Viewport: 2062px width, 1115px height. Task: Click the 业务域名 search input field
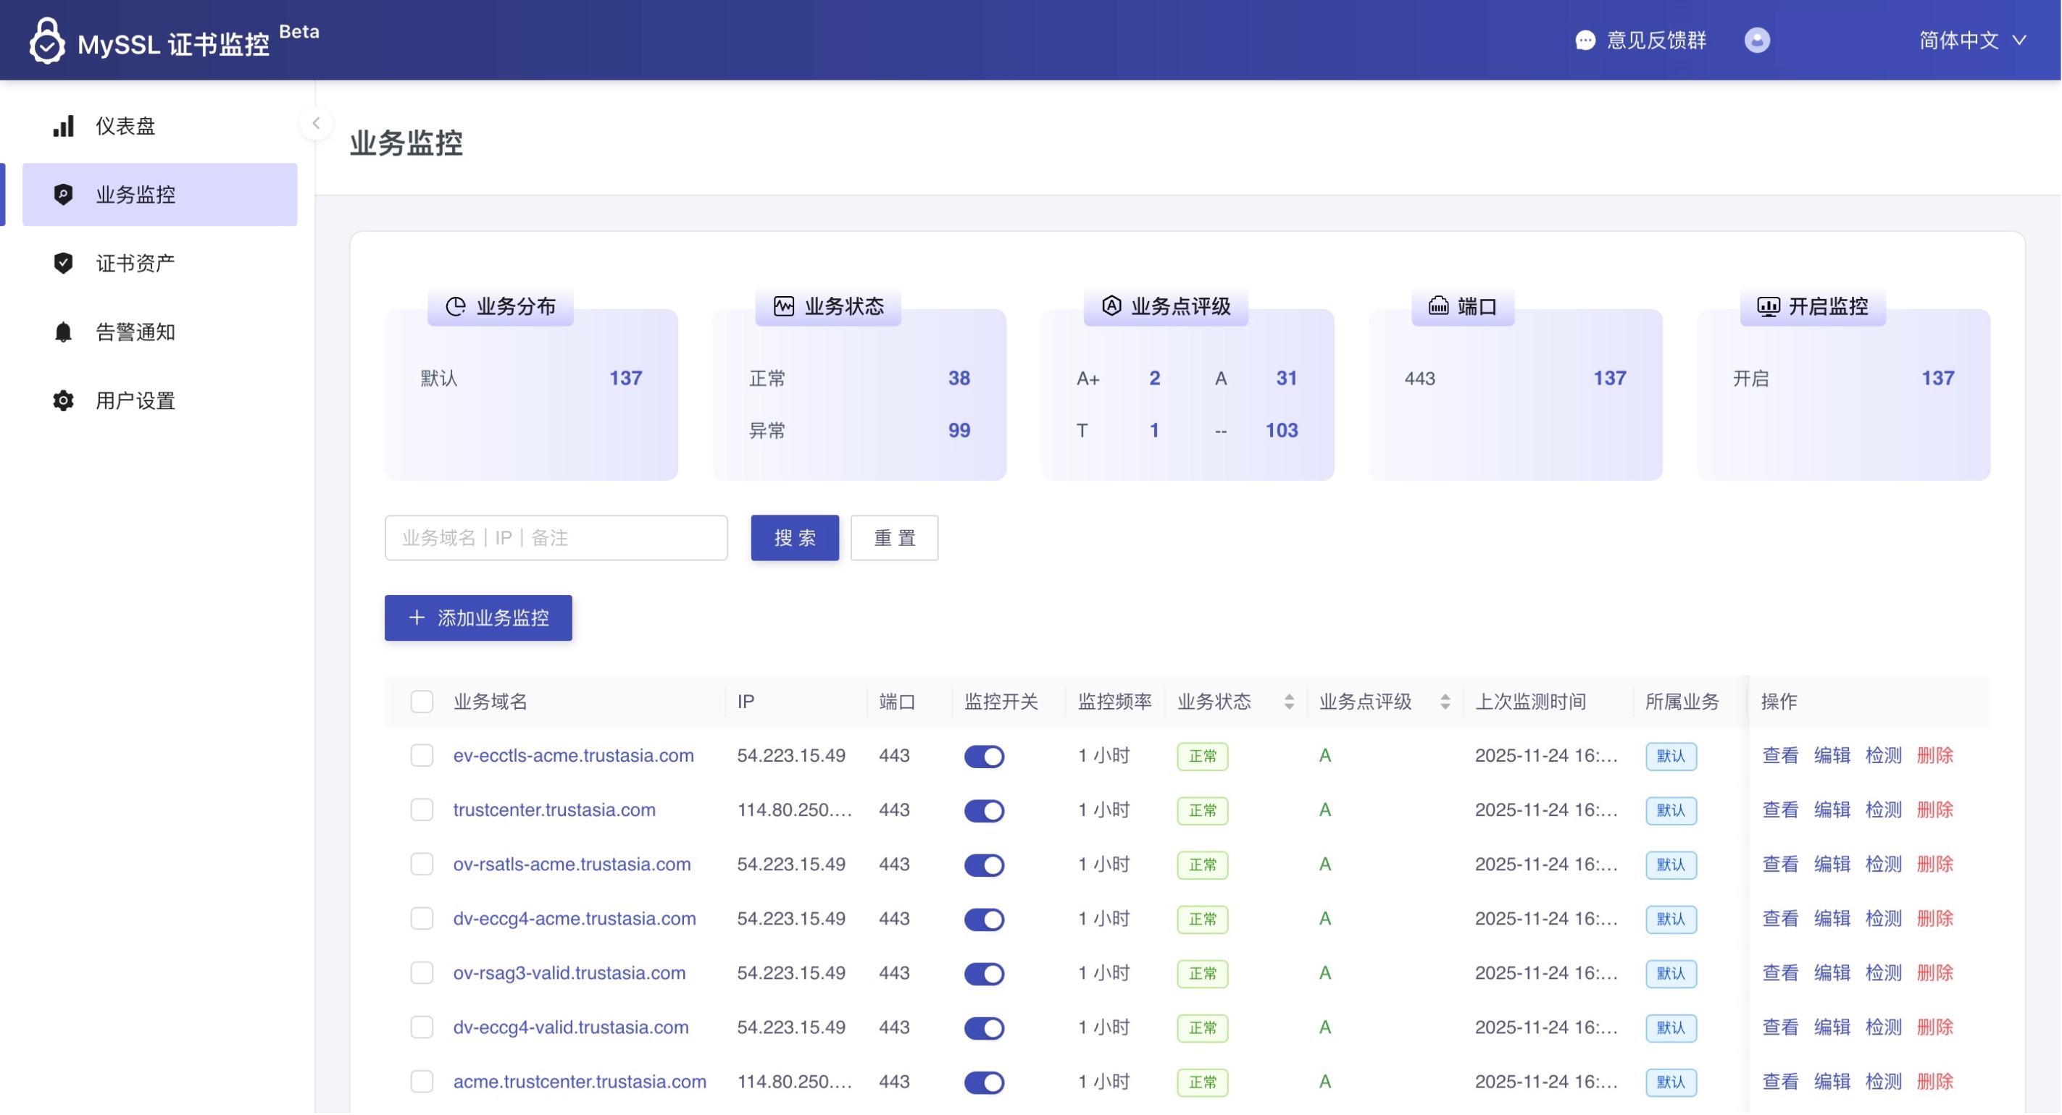click(556, 537)
